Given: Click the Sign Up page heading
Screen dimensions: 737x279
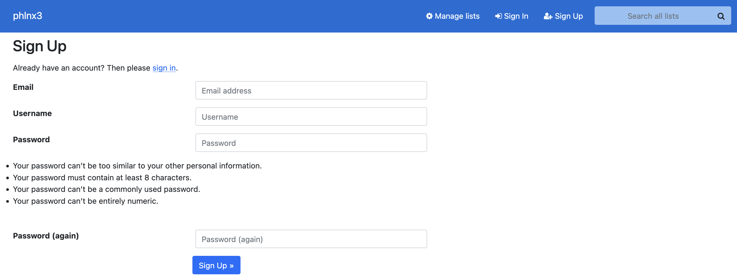Looking at the screenshot, I should click(40, 46).
